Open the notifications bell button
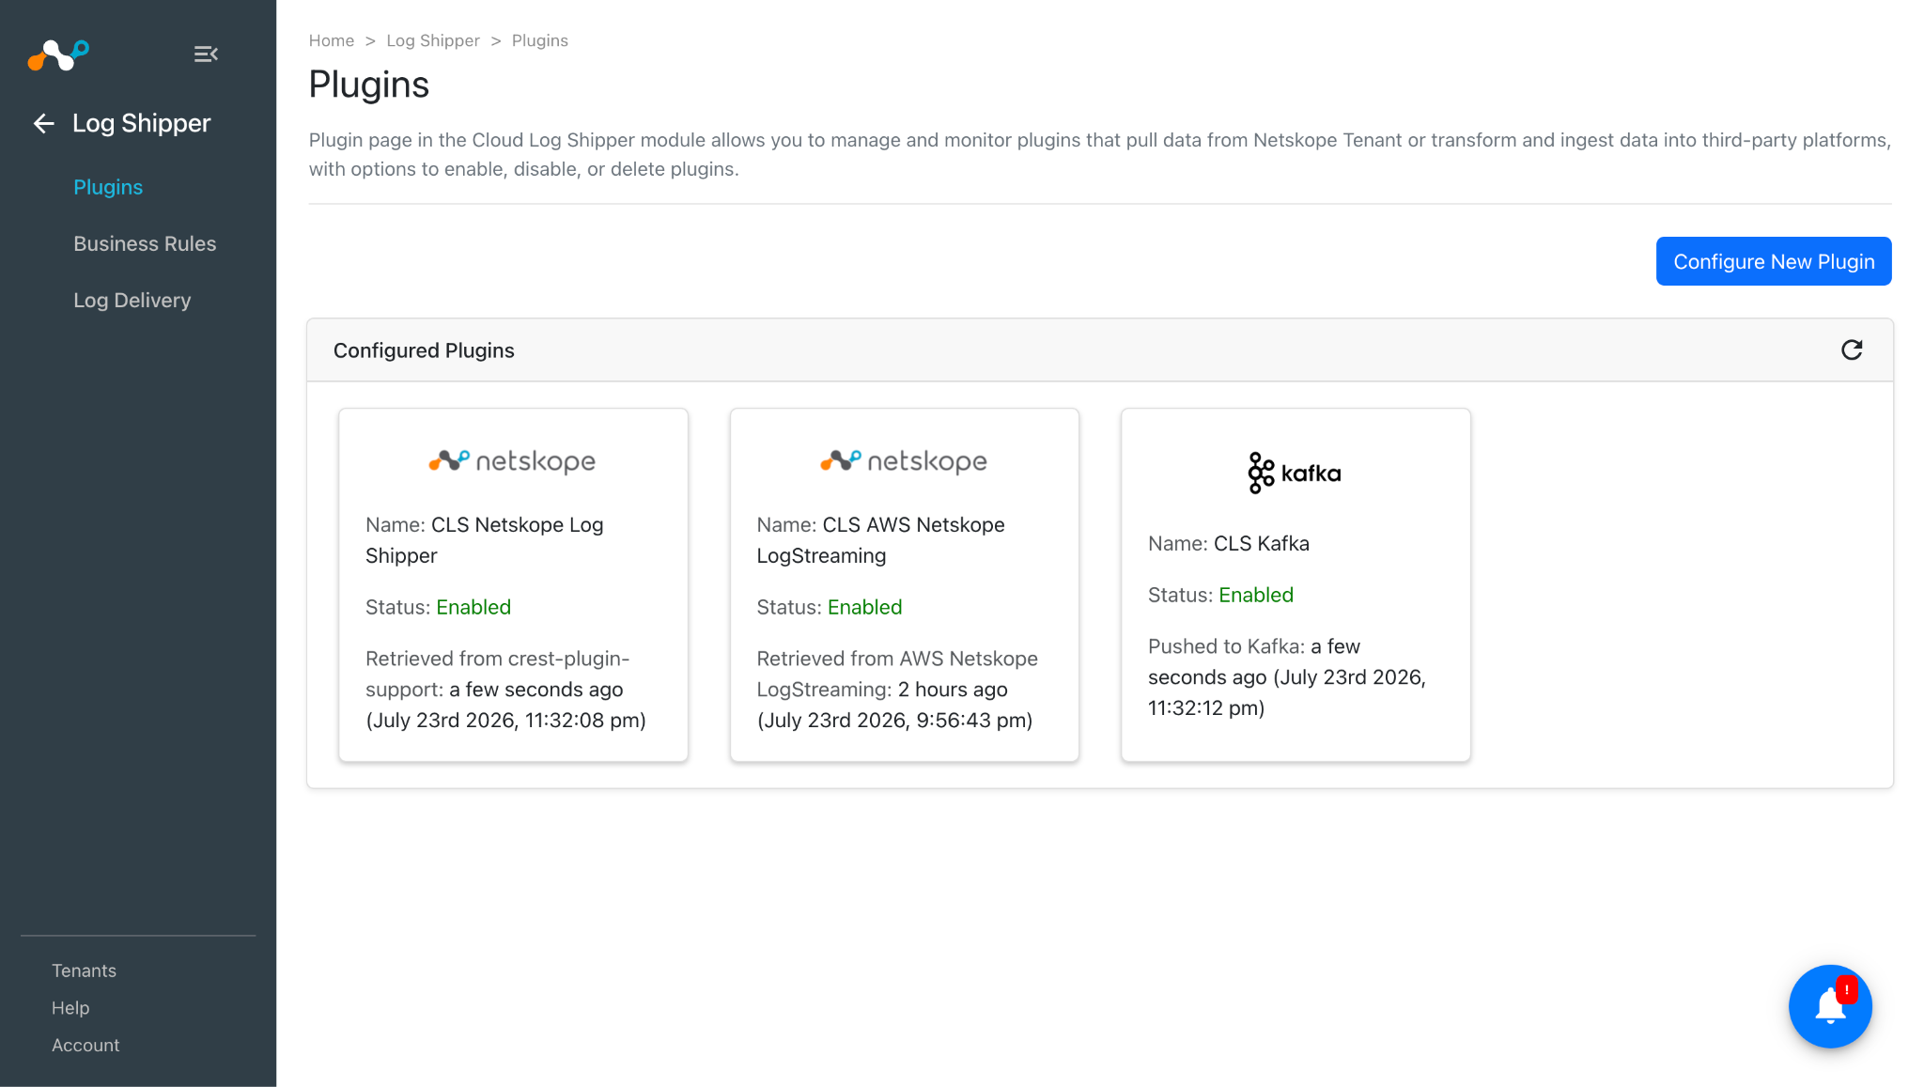This screenshot has height=1087, width=1924. [1830, 1006]
